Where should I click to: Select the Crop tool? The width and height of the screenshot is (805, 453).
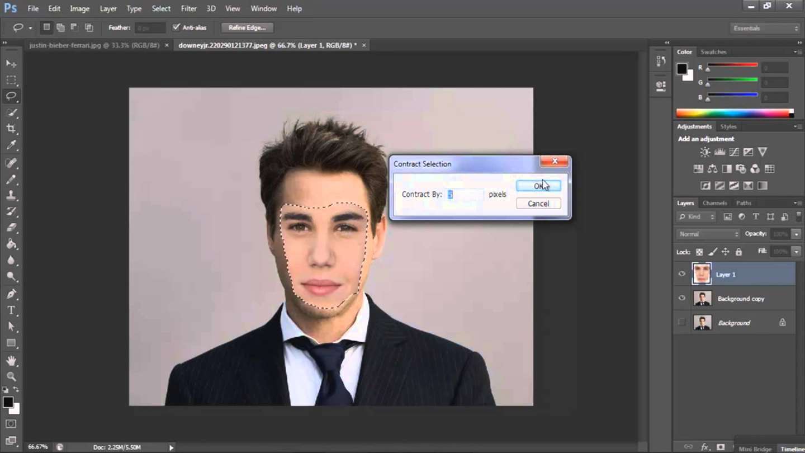11,129
